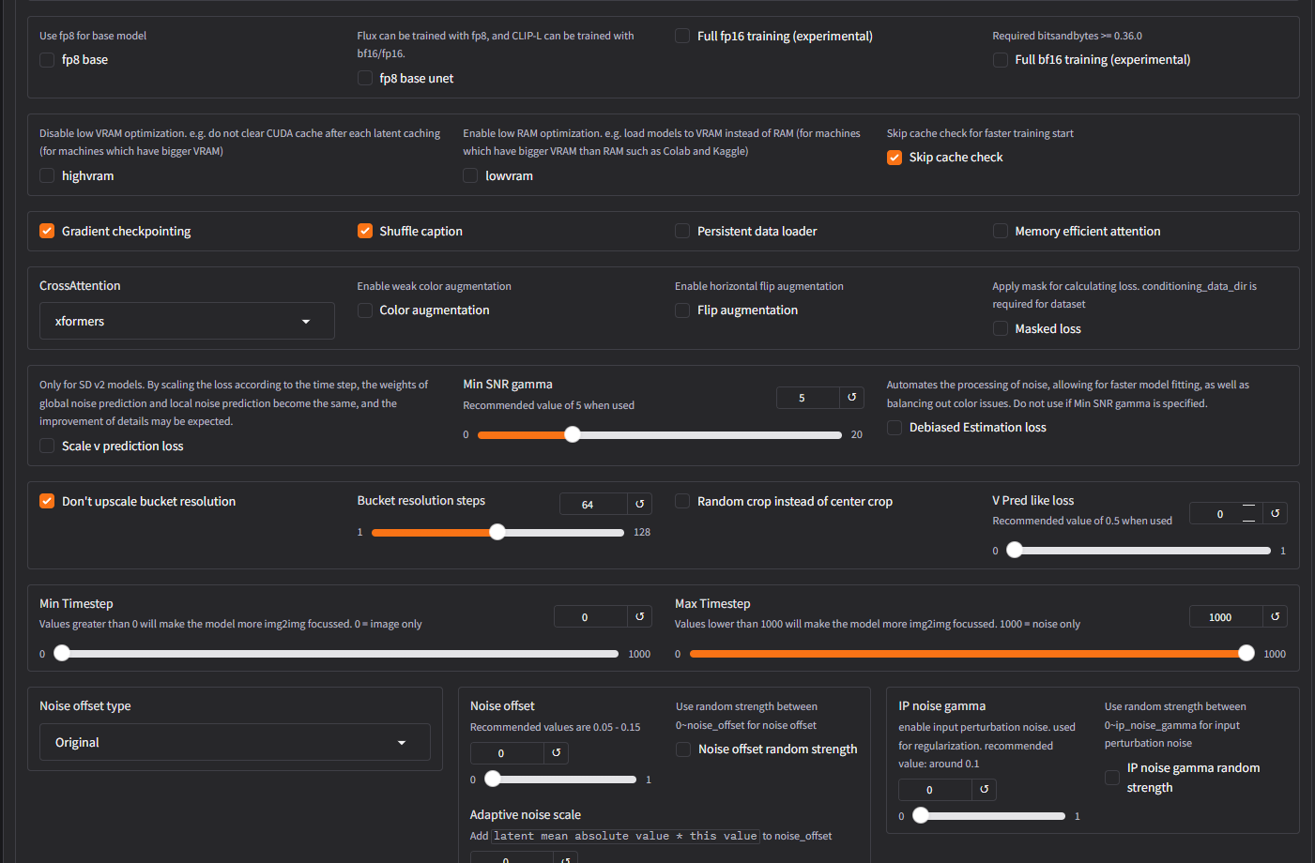Click the Max Timestep reset icon
This screenshot has width=1315, height=863.
1275,616
